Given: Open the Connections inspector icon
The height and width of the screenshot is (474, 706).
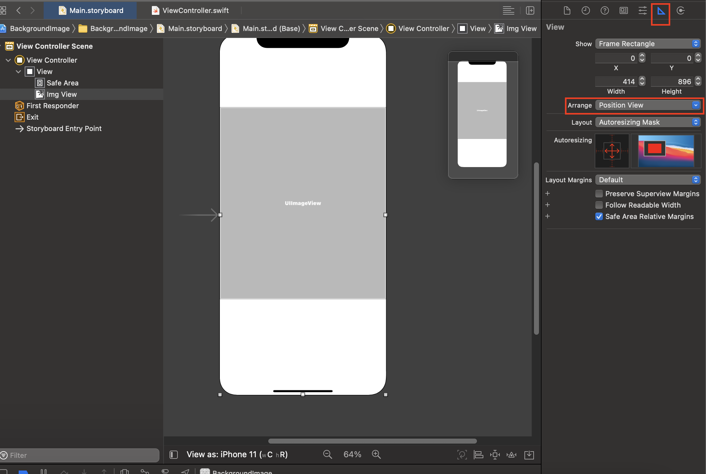Looking at the screenshot, I should click(680, 11).
